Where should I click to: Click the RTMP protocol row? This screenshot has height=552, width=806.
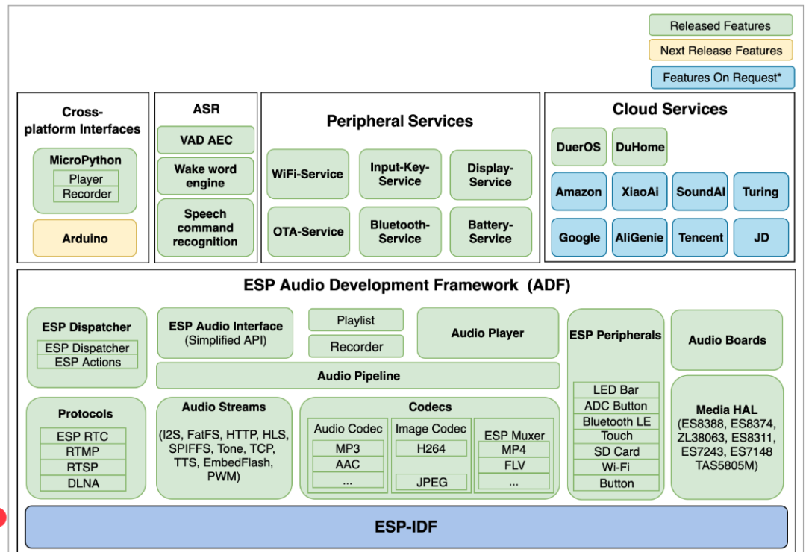pyautogui.click(x=83, y=452)
